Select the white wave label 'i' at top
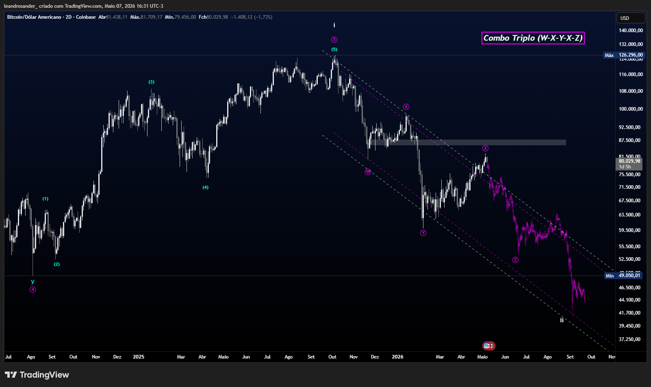The width and height of the screenshot is (651, 387). click(334, 25)
